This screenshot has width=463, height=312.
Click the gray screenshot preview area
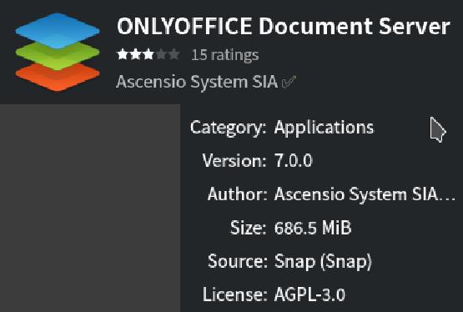tap(90, 208)
